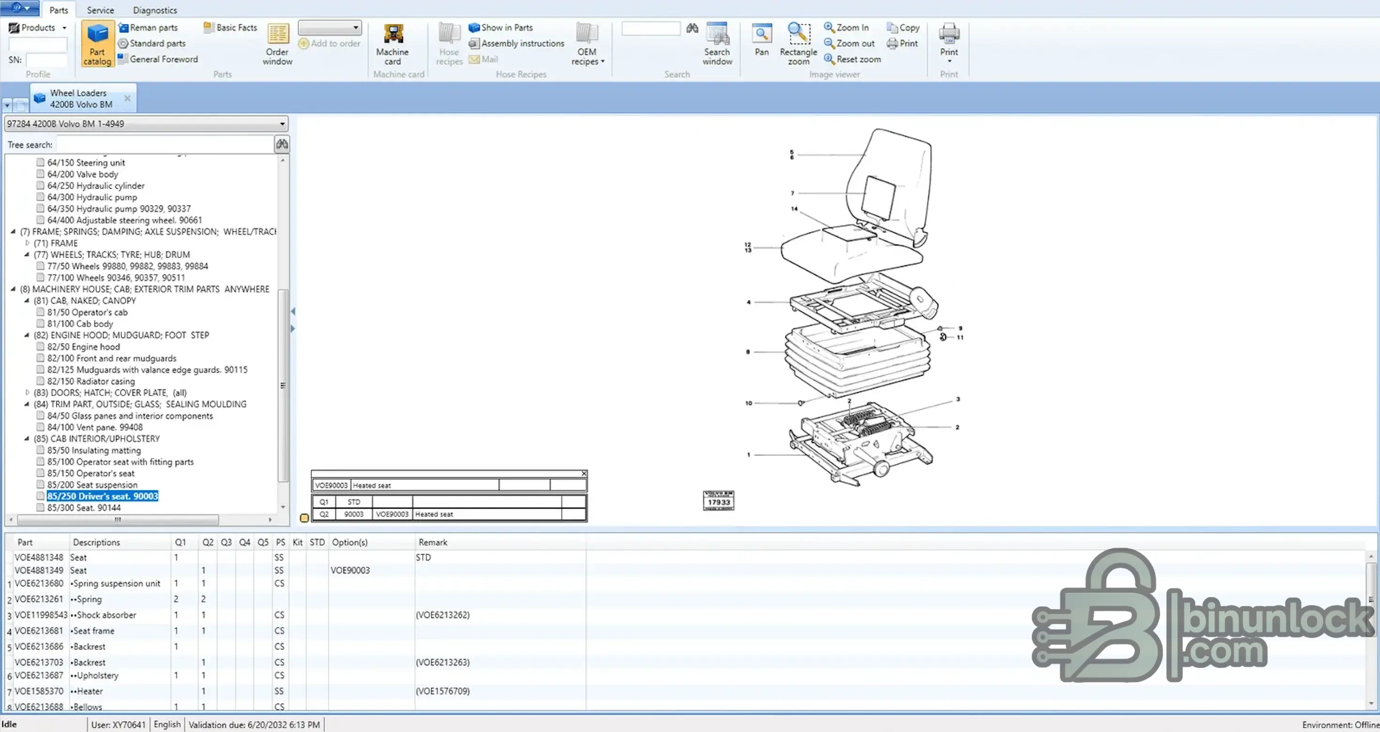
Task: Open Assembly instructions
Action: click(516, 43)
